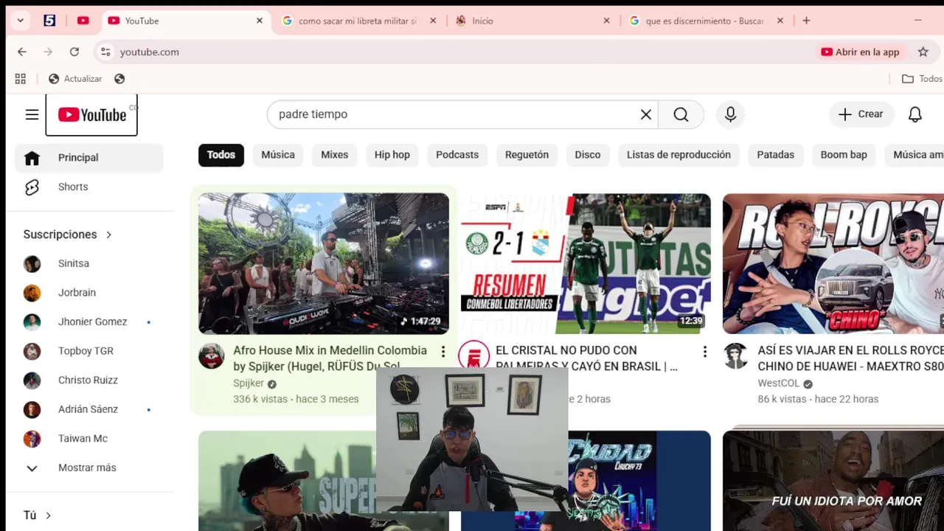This screenshot has height=531, width=944.
Task: Open the Jorbrain subscription channel
Action: click(88, 293)
